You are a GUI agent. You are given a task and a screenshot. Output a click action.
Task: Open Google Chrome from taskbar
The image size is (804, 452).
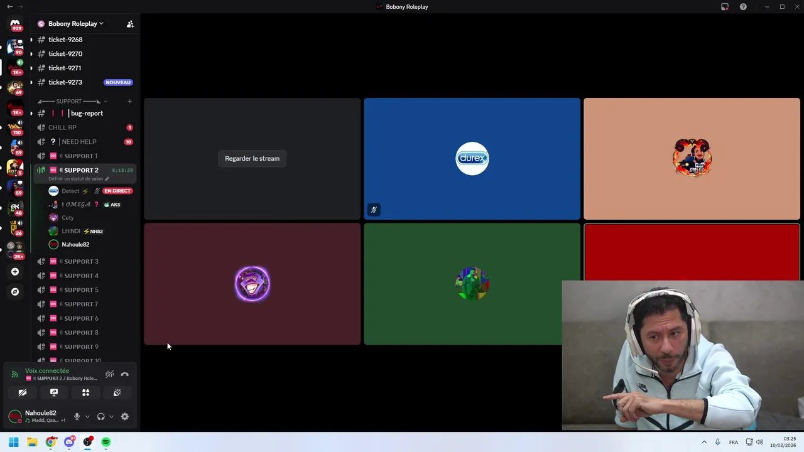[50, 442]
